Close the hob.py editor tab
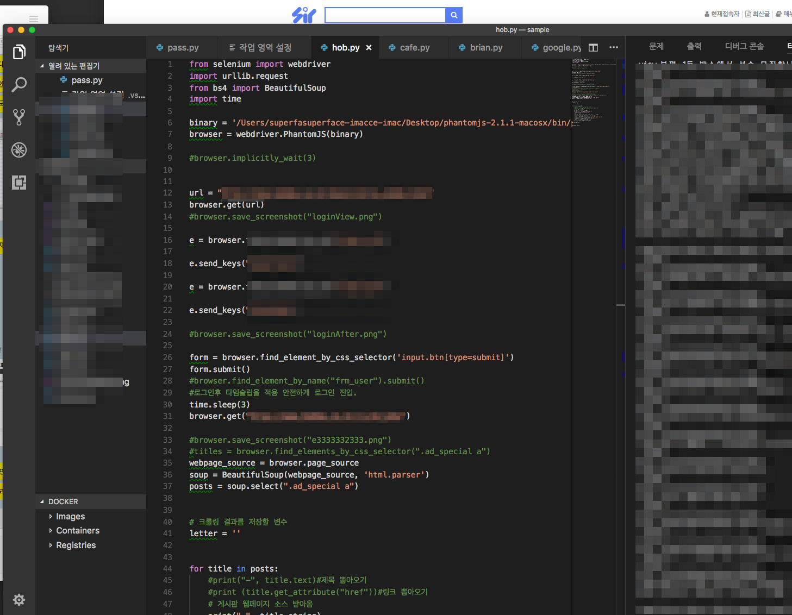The image size is (792, 615). click(369, 48)
